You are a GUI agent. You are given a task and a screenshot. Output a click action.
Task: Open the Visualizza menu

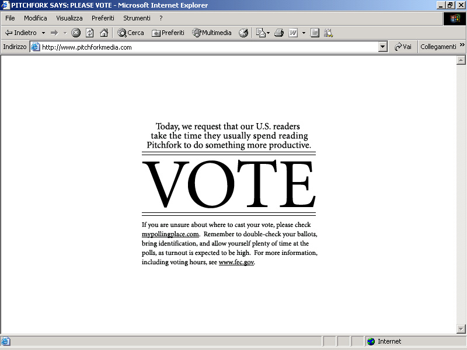click(69, 18)
